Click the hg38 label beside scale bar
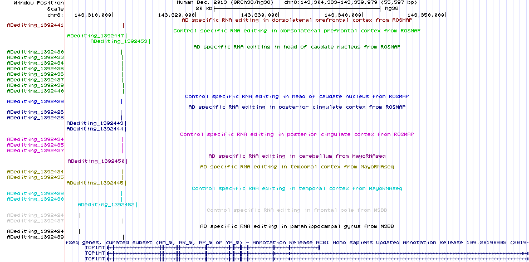Viewport: 529px width, 262px height. [x=391, y=8]
